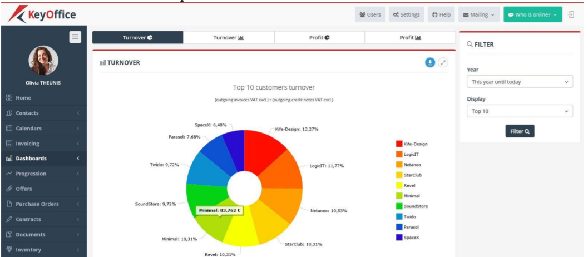Toggle Netaneo legend entry
The height and width of the screenshot is (257, 588).
click(409, 165)
